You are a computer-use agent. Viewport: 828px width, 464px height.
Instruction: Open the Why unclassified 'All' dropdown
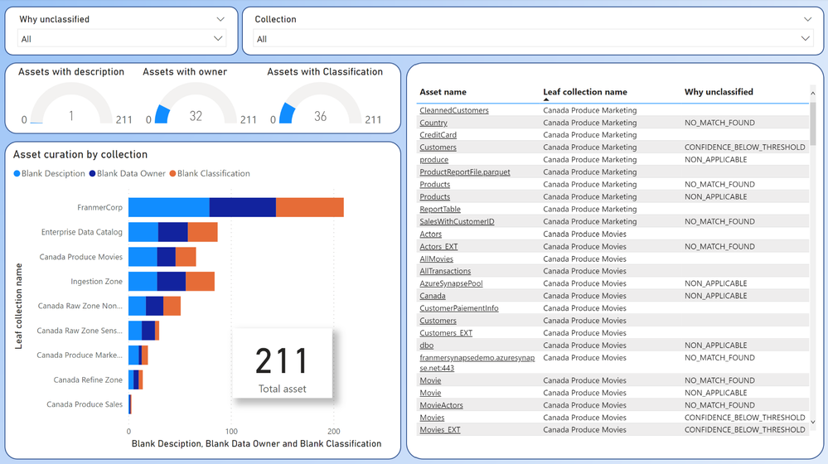pos(122,39)
